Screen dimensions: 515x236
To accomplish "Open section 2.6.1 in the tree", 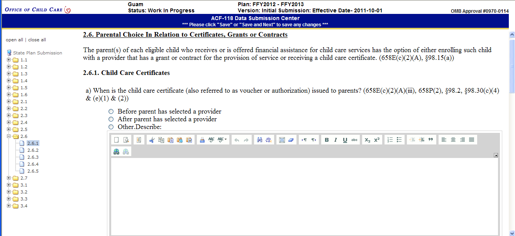I will coord(33,143).
